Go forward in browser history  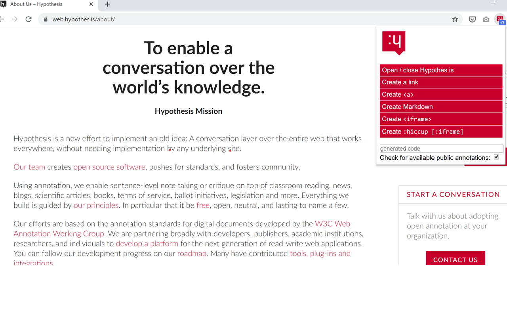click(x=15, y=19)
